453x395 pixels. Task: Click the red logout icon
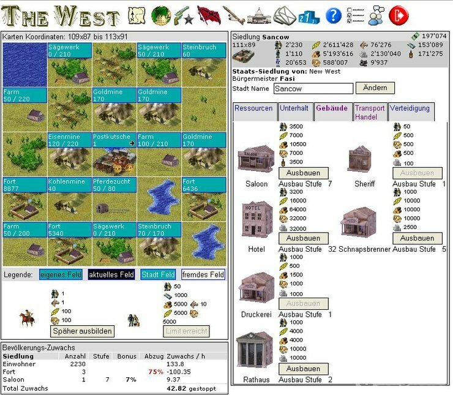point(399,15)
